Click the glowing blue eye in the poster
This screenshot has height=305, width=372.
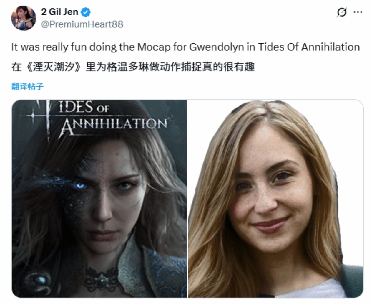[x=79, y=185]
